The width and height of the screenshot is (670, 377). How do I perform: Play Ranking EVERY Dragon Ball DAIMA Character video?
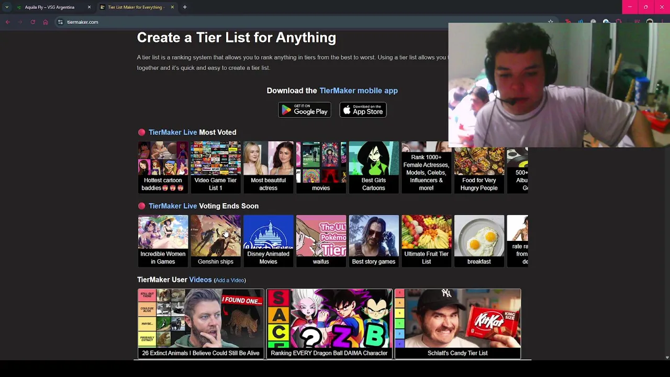click(x=329, y=324)
